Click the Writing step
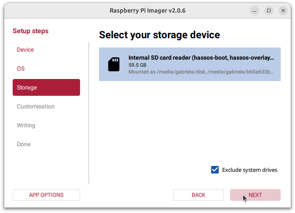Image resolution: width=295 pixels, height=213 pixels. pos(26,125)
